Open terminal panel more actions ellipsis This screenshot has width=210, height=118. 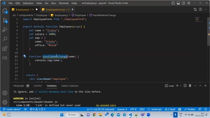[x=195, y=86]
